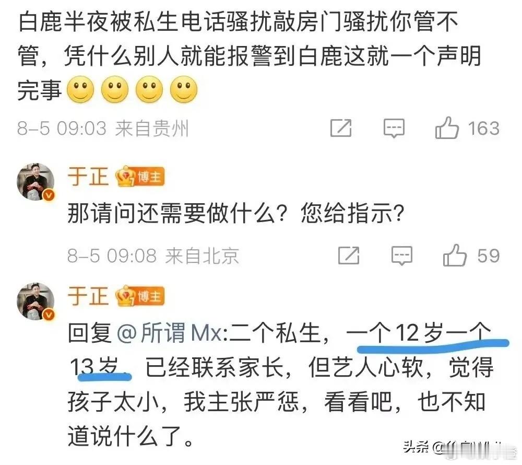Tap the first smiley emoji after 完事
Screen dimensions: 522x465
[x=80, y=89]
